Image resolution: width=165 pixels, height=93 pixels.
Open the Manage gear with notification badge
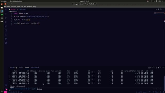(x=6, y=89)
